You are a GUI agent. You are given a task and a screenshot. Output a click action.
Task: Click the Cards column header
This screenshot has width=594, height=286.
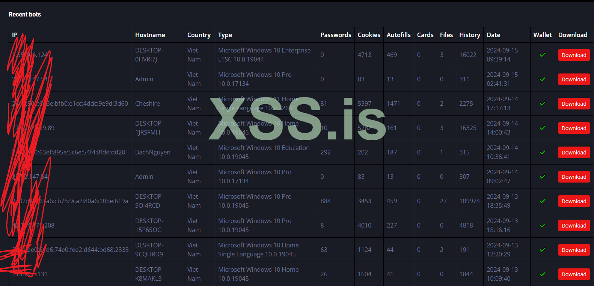click(x=425, y=35)
